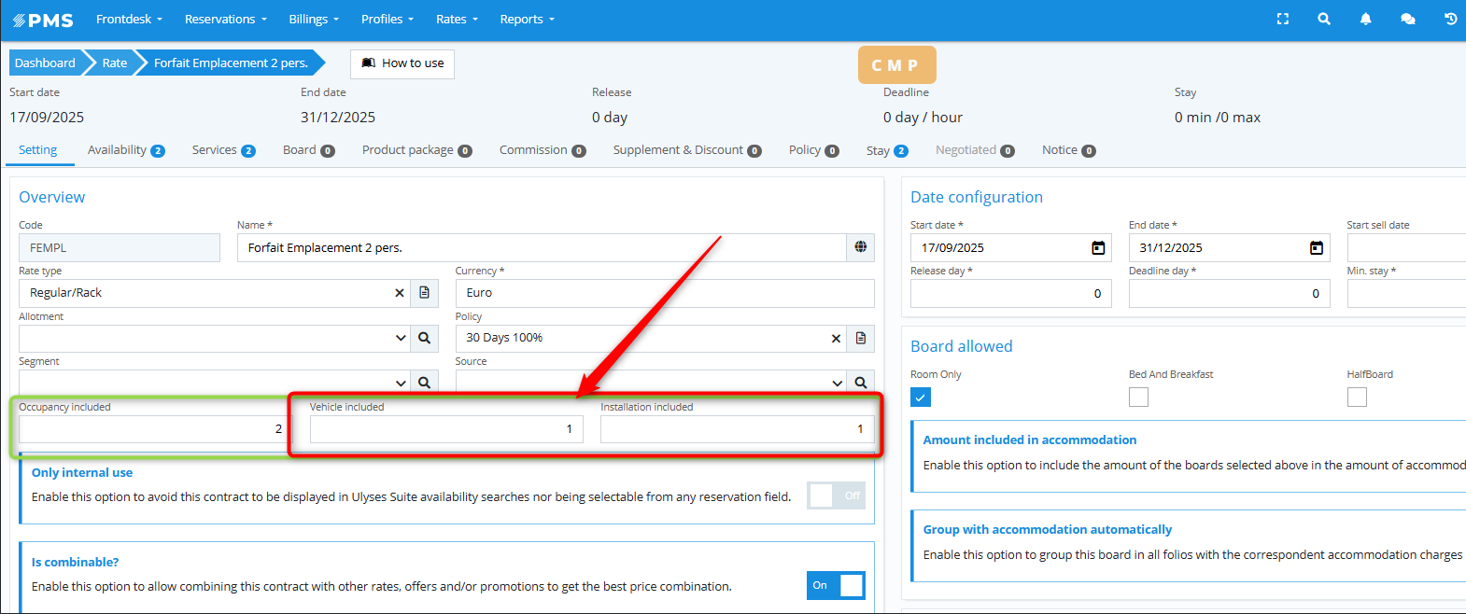The width and height of the screenshot is (1466, 614).
Task: Switch to the Availability tab
Action: 125,150
